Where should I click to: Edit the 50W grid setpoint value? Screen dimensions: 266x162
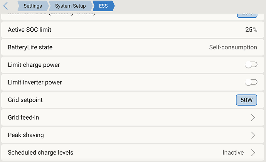click(246, 100)
